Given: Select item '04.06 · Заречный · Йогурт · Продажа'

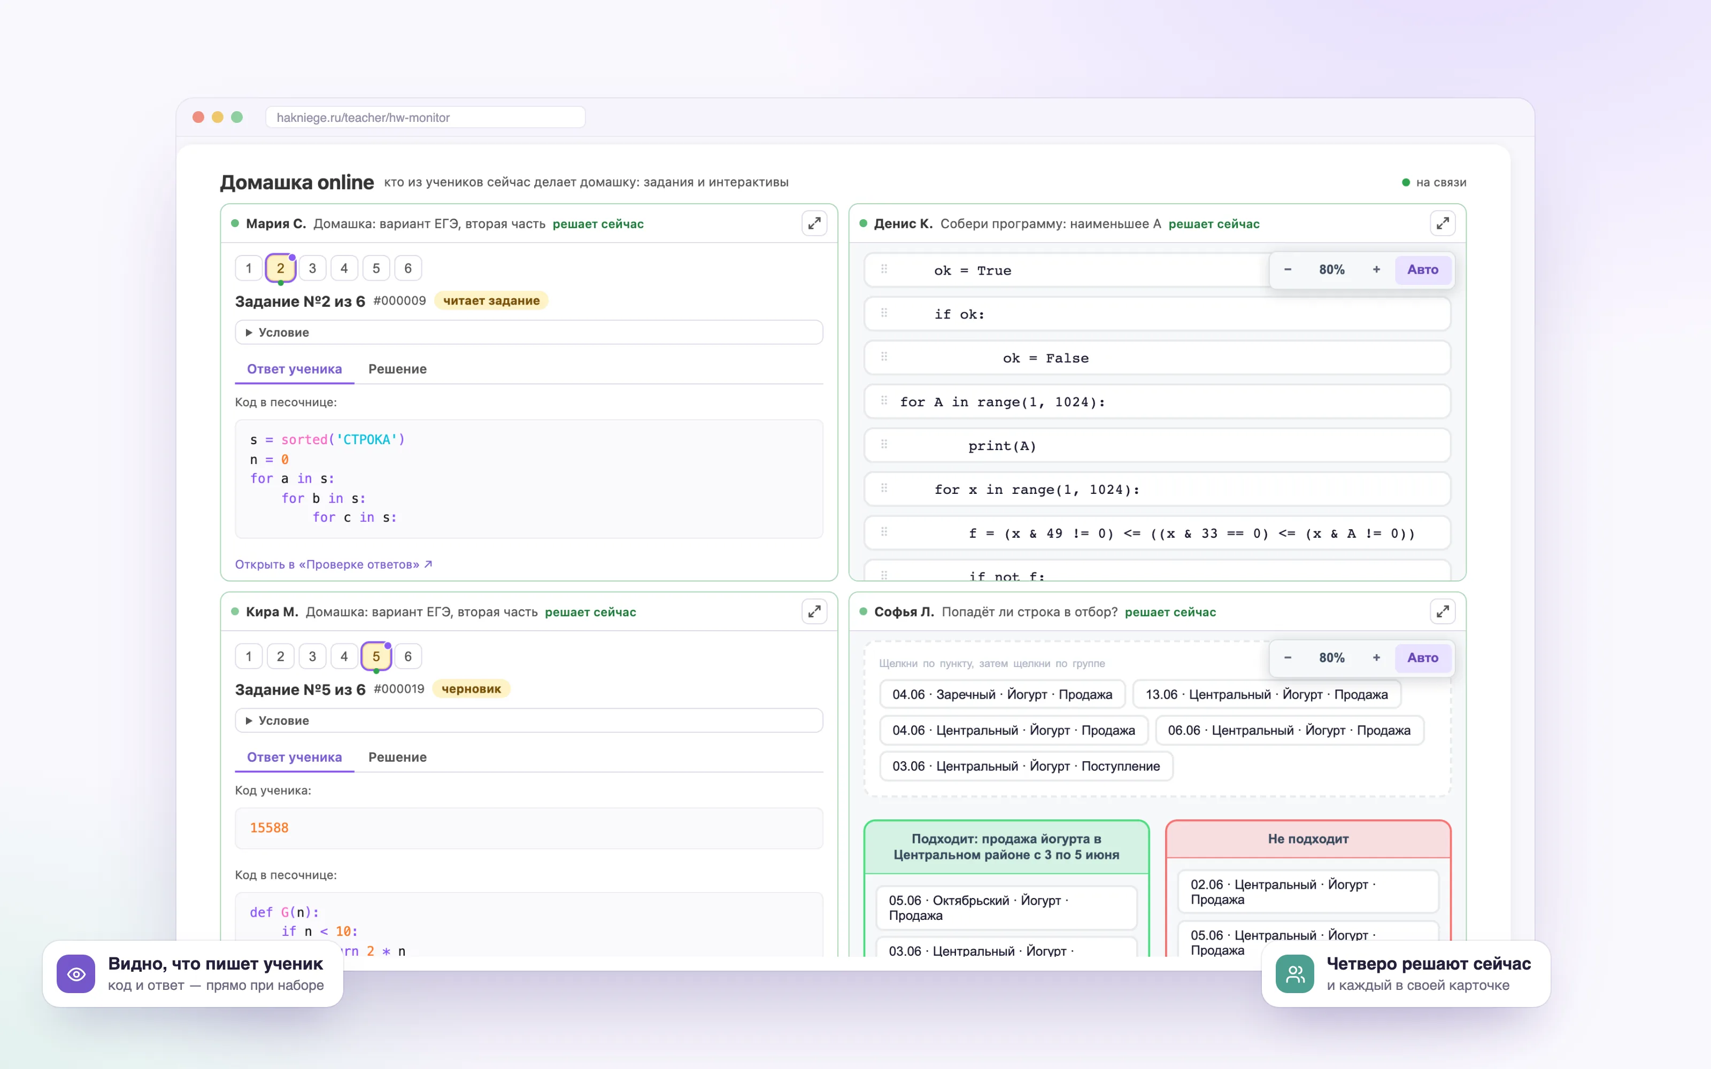Looking at the screenshot, I should pos(1002,694).
